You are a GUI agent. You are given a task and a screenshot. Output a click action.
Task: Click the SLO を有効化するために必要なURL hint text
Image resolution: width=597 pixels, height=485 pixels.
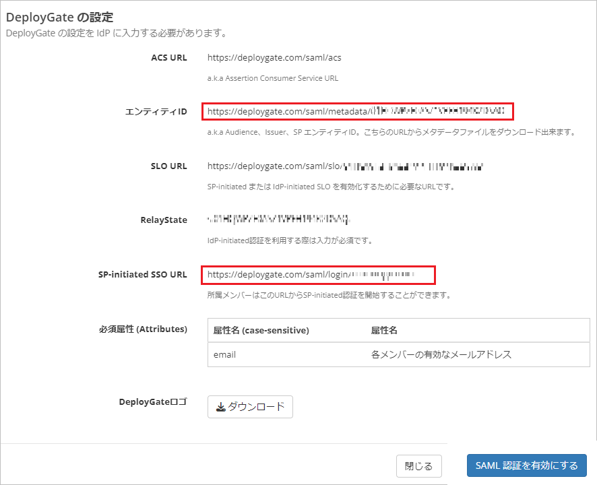332,187
